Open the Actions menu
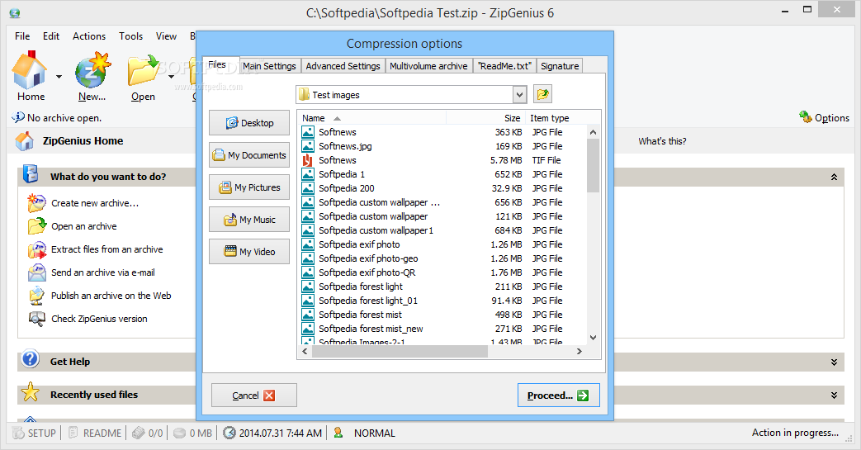861x450 pixels. point(89,36)
